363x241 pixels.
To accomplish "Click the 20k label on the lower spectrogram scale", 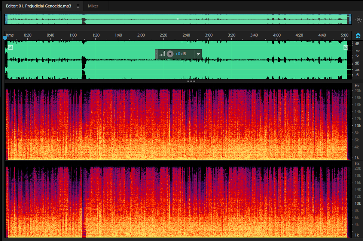I will click(358, 168).
